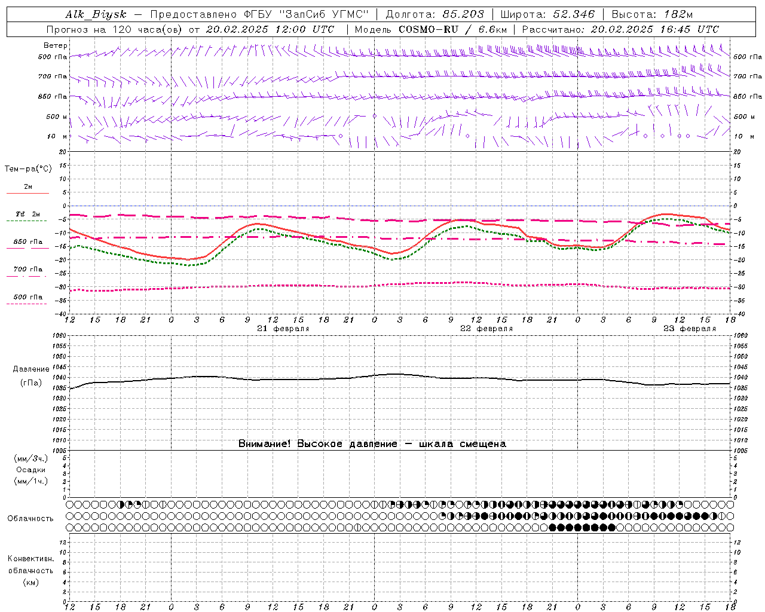Click the (мм/3ч.) precipitation unit label
Image resolution: width=765 pixels, height=612 pixels.
[31, 458]
